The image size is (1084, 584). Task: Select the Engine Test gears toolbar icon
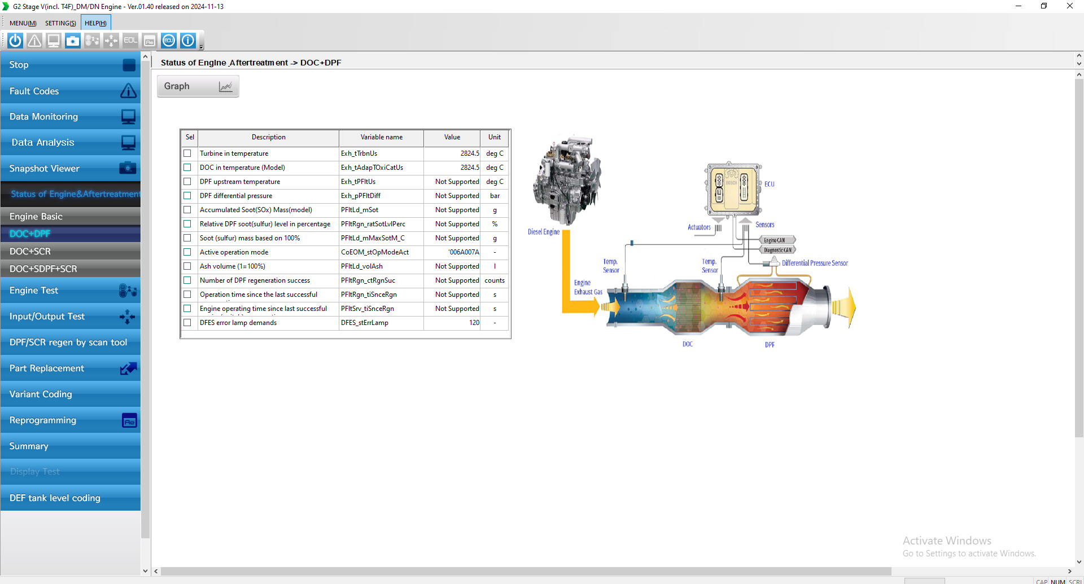[92, 40]
